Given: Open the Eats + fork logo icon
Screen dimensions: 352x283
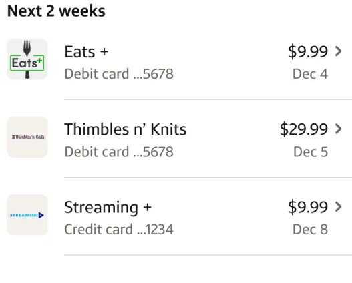Looking at the screenshot, I should click(x=27, y=59).
